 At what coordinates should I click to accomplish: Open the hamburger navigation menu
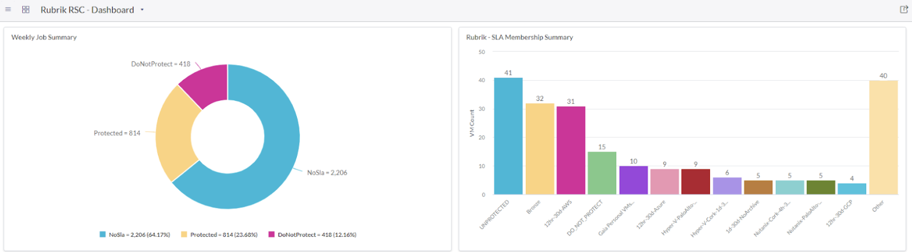pyautogui.click(x=8, y=9)
